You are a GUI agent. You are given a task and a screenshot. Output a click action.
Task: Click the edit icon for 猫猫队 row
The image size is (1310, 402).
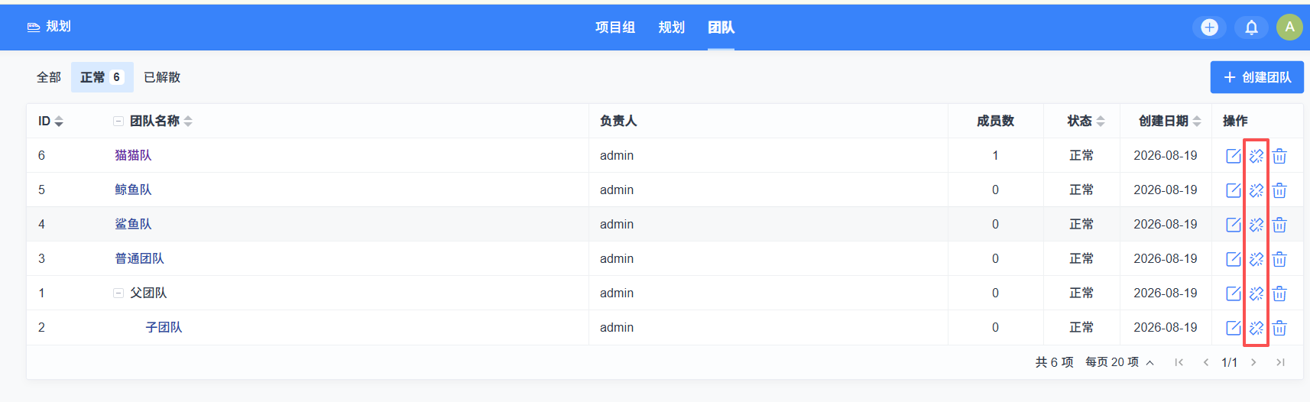[x=1233, y=156]
